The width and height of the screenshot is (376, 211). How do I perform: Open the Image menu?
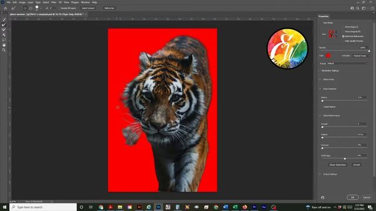click(x=22, y=2)
